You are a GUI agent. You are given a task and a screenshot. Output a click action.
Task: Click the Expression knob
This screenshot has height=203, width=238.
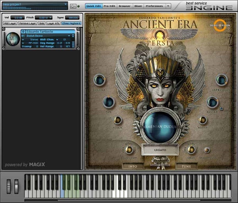coord(221,80)
